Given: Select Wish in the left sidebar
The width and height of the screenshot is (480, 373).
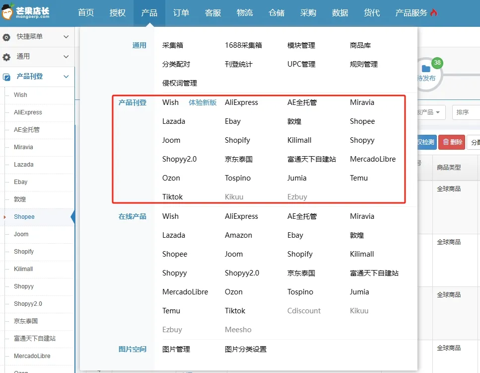Looking at the screenshot, I should [20, 95].
